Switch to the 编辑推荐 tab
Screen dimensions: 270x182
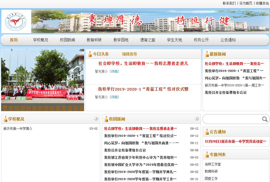(129, 54)
